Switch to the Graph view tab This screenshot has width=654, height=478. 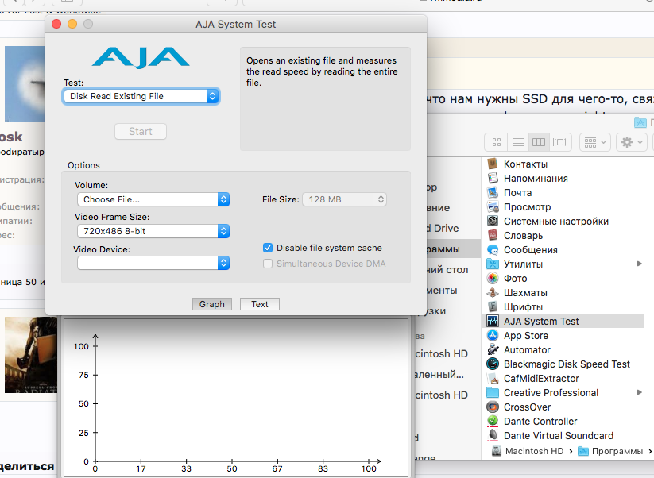pos(212,304)
